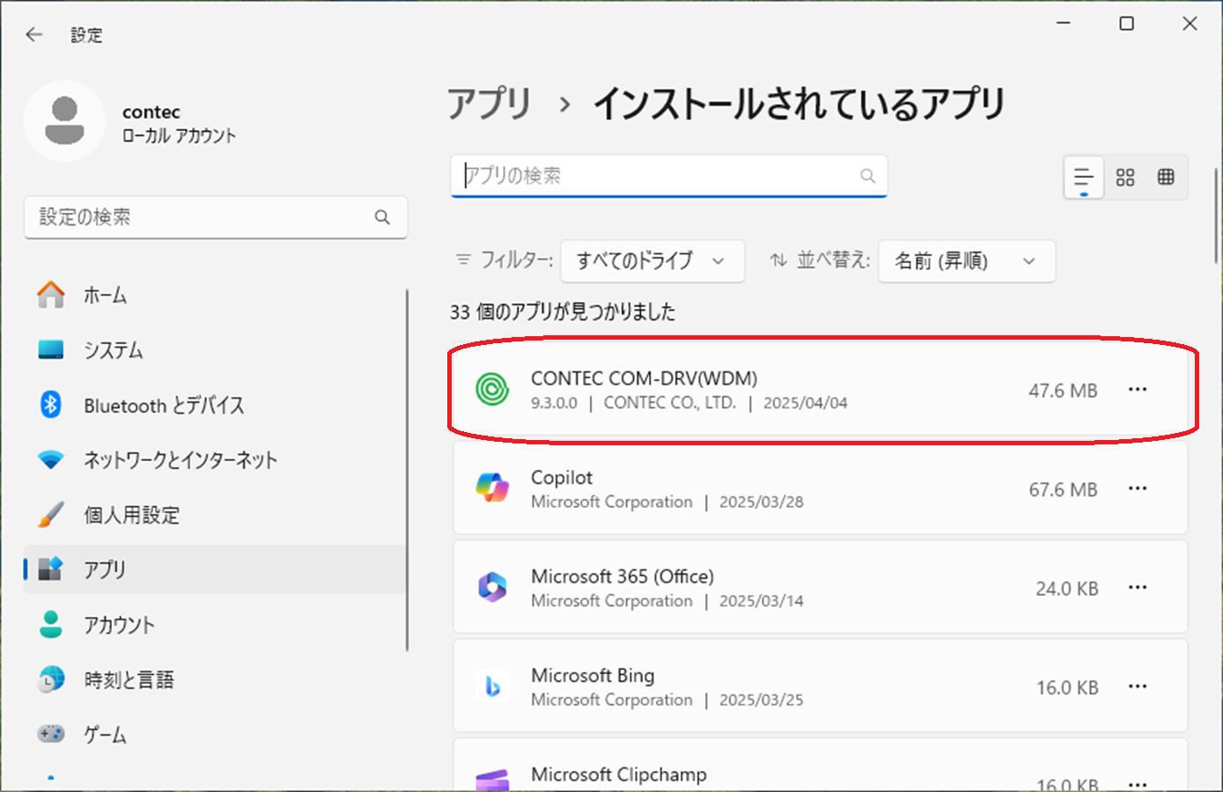This screenshot has height=792, width=1223.
Task: Click the ホーム house icon
Action: coord(51,295)
